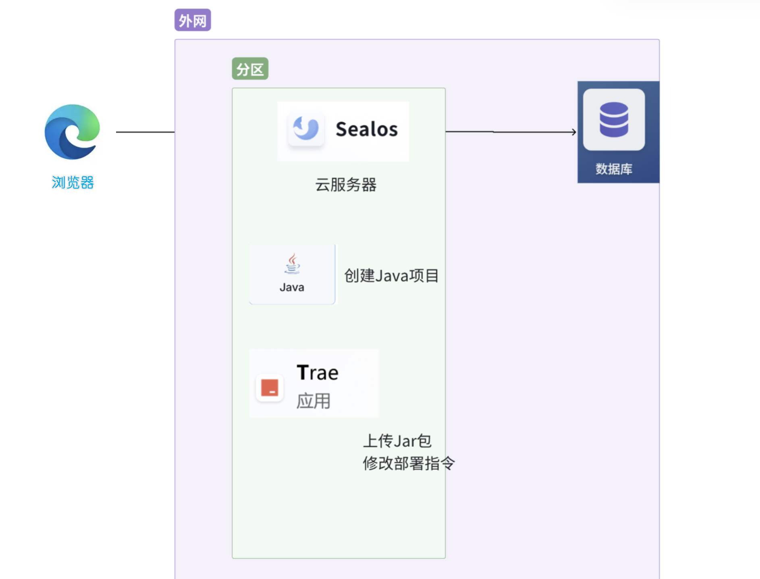The height and width of the screenshot is (579, 760).
Task: Click the 浏览器 label under Edge
Action: pyautogui.click(x=73, y=183)
